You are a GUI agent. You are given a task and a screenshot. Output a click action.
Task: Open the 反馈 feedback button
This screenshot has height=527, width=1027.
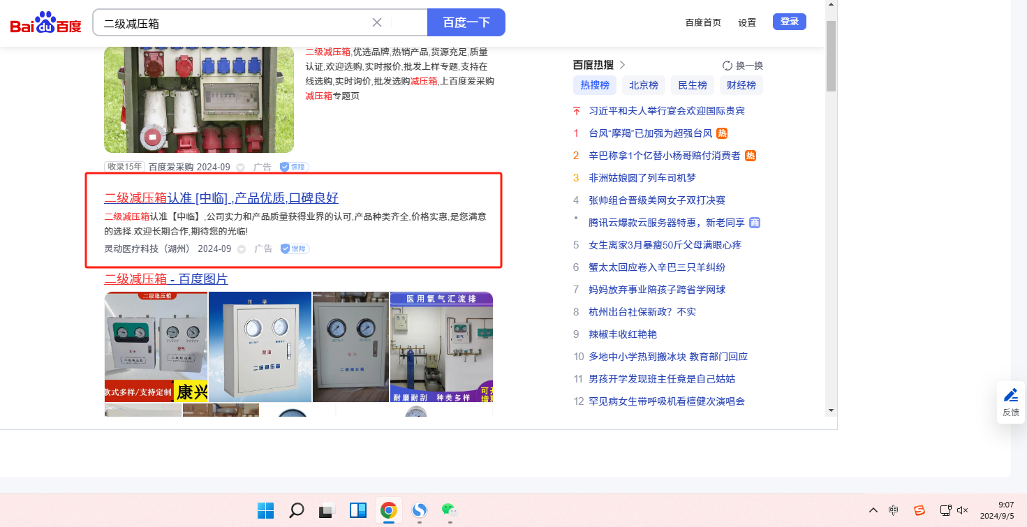[x=1011, y=402]
